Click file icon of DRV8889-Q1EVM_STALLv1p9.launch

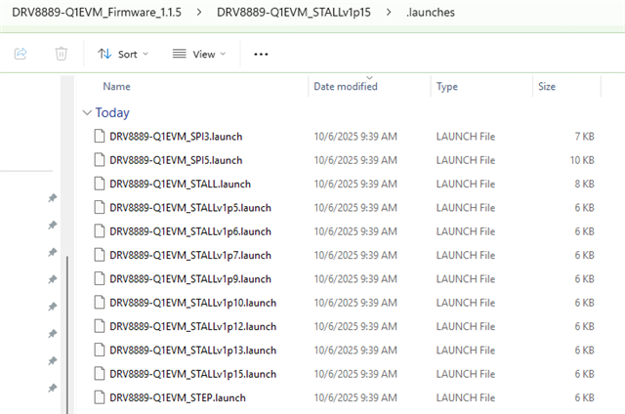pos(100,279)
